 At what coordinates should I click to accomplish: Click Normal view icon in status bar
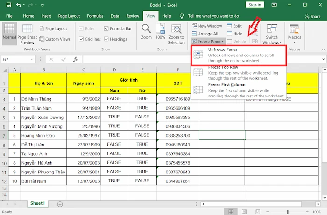231,212
